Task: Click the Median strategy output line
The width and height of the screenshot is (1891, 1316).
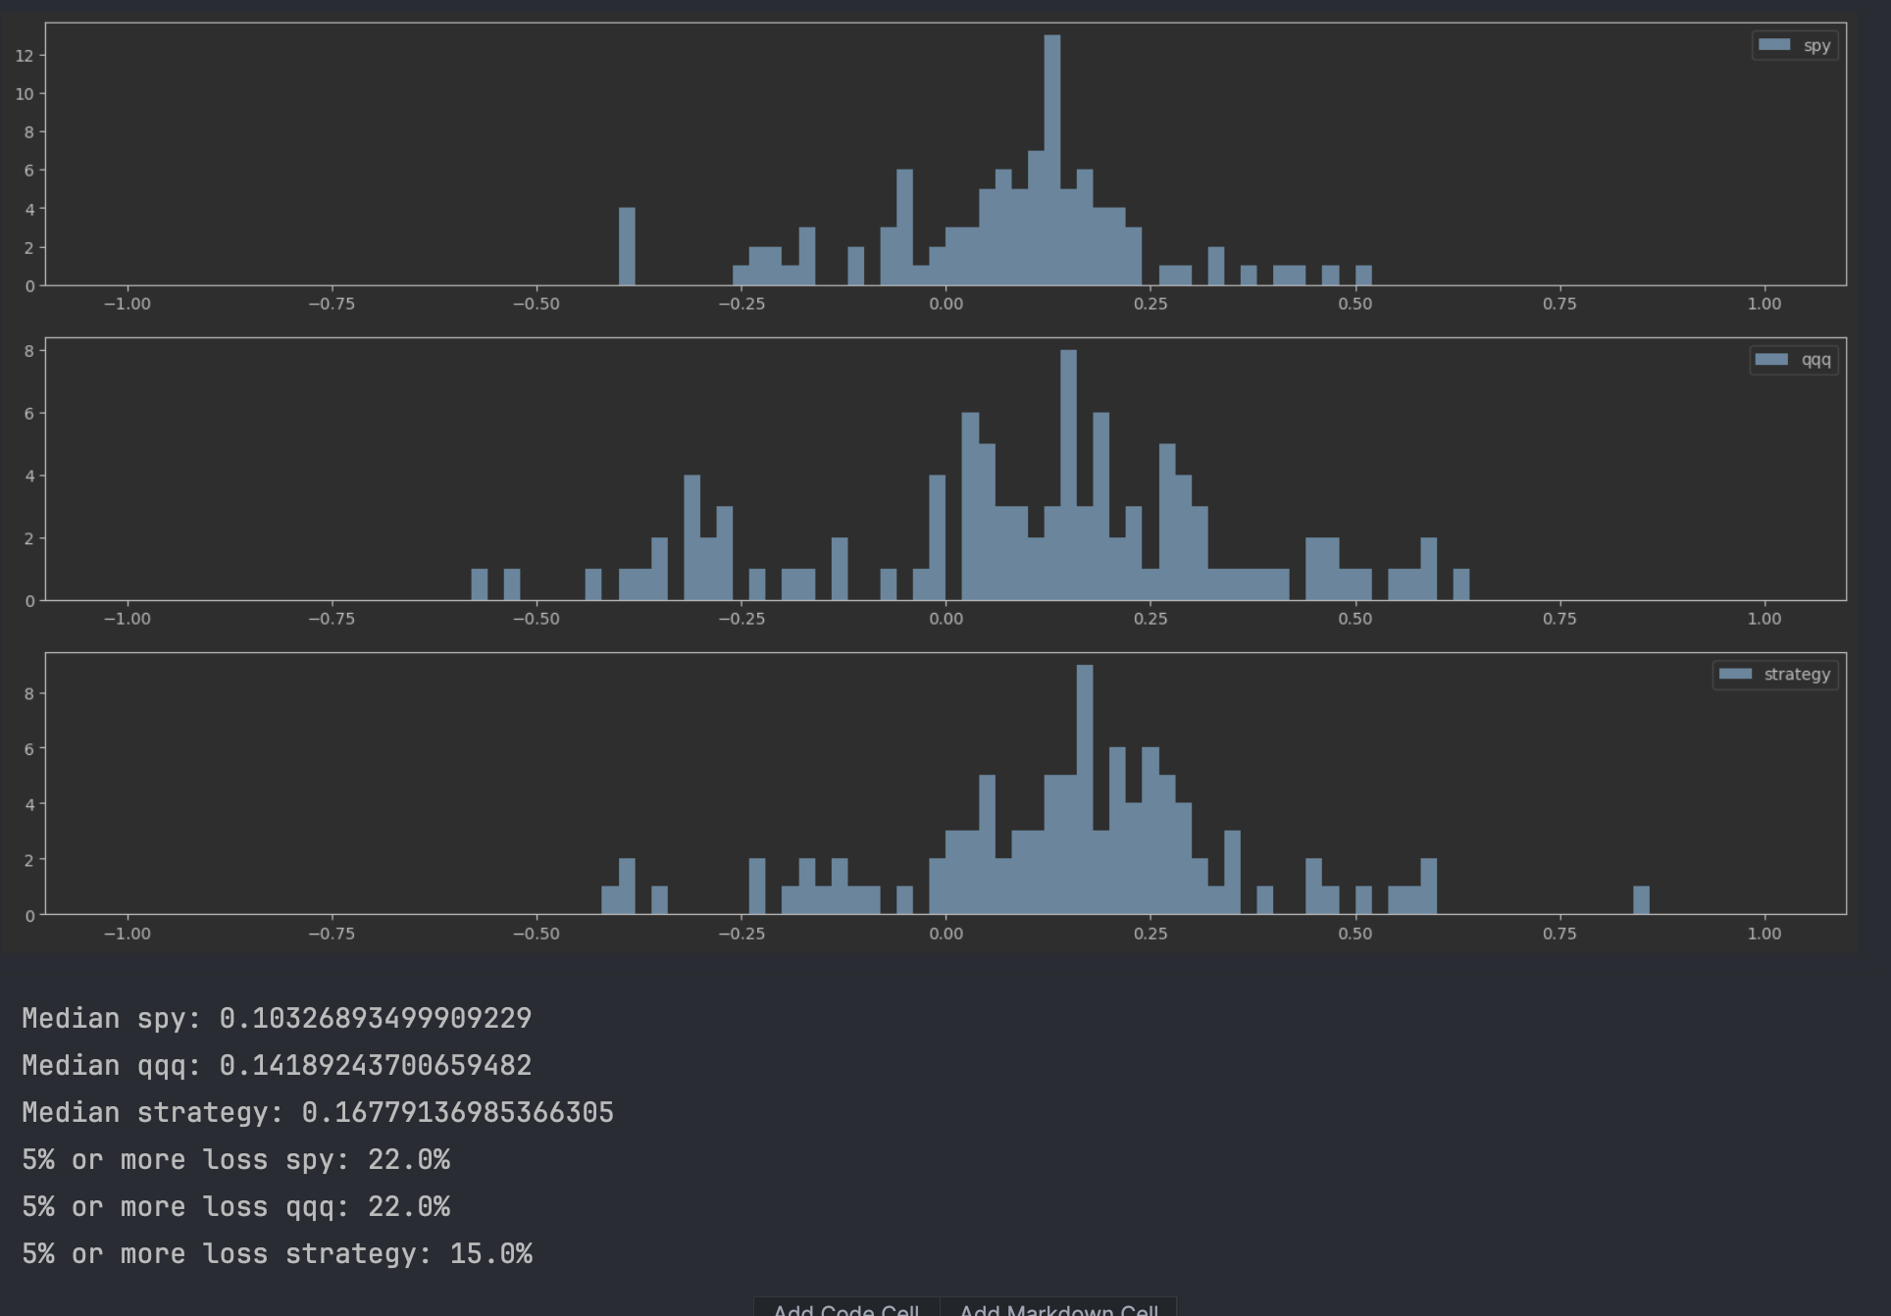Action: tap(318, 1112)
